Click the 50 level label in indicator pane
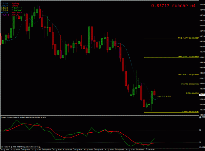This screenshot has width=205, height=151. pyautogui.click(x=200, y=130)
